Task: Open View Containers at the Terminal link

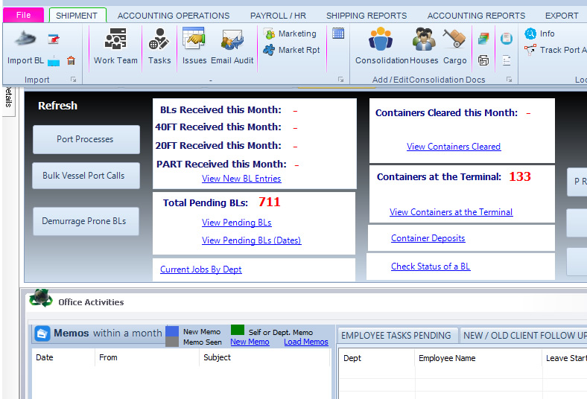Action: click(x=451, y=212)
